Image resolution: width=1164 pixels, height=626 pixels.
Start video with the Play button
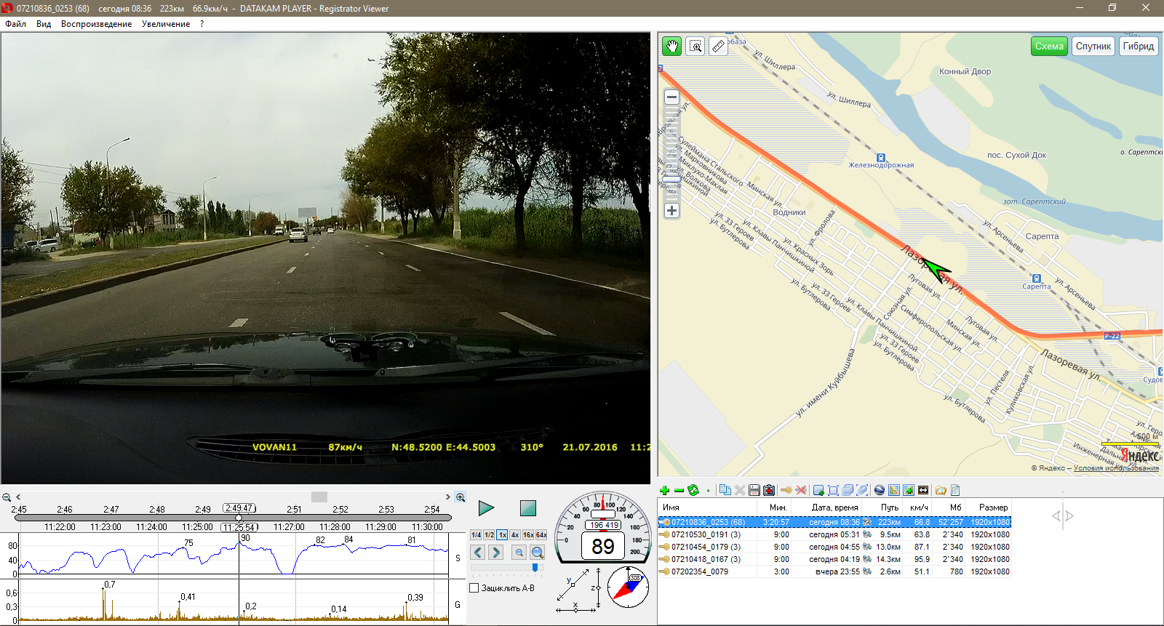[x=486, y=508]
